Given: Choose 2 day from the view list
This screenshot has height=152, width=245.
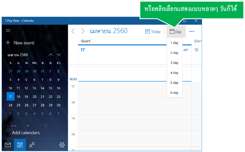Looking at the screenshot, I should click(174, 53).
